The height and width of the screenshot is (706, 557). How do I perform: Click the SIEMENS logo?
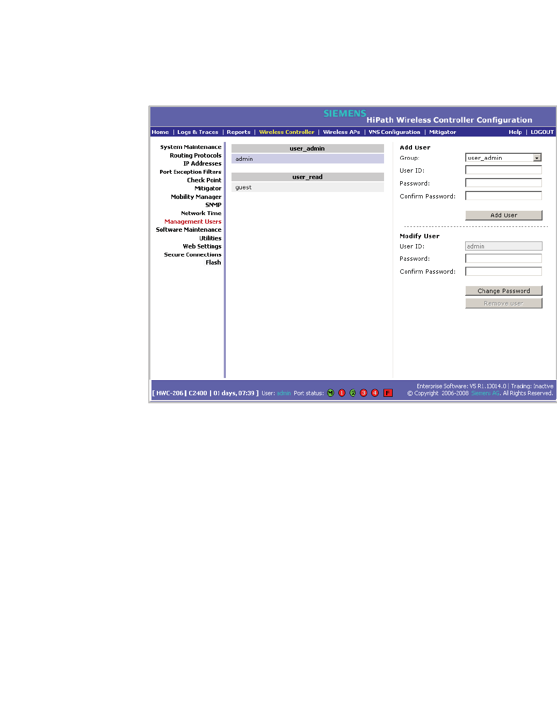345,113
